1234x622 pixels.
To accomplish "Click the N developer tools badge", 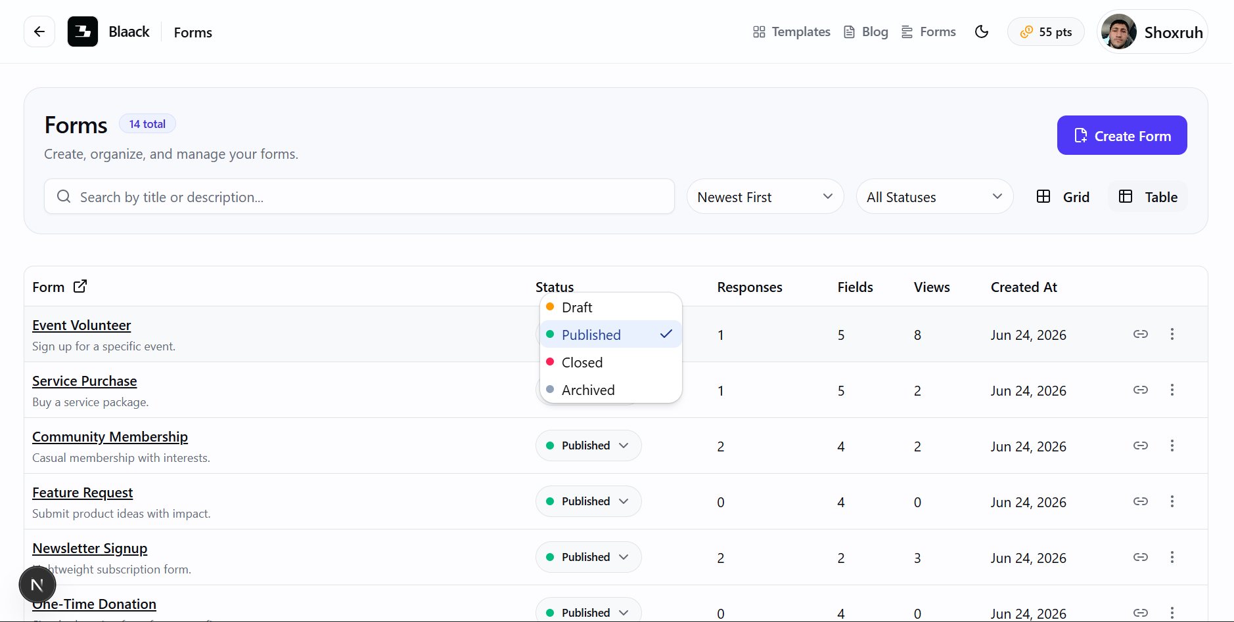I will tap(37, 585).
